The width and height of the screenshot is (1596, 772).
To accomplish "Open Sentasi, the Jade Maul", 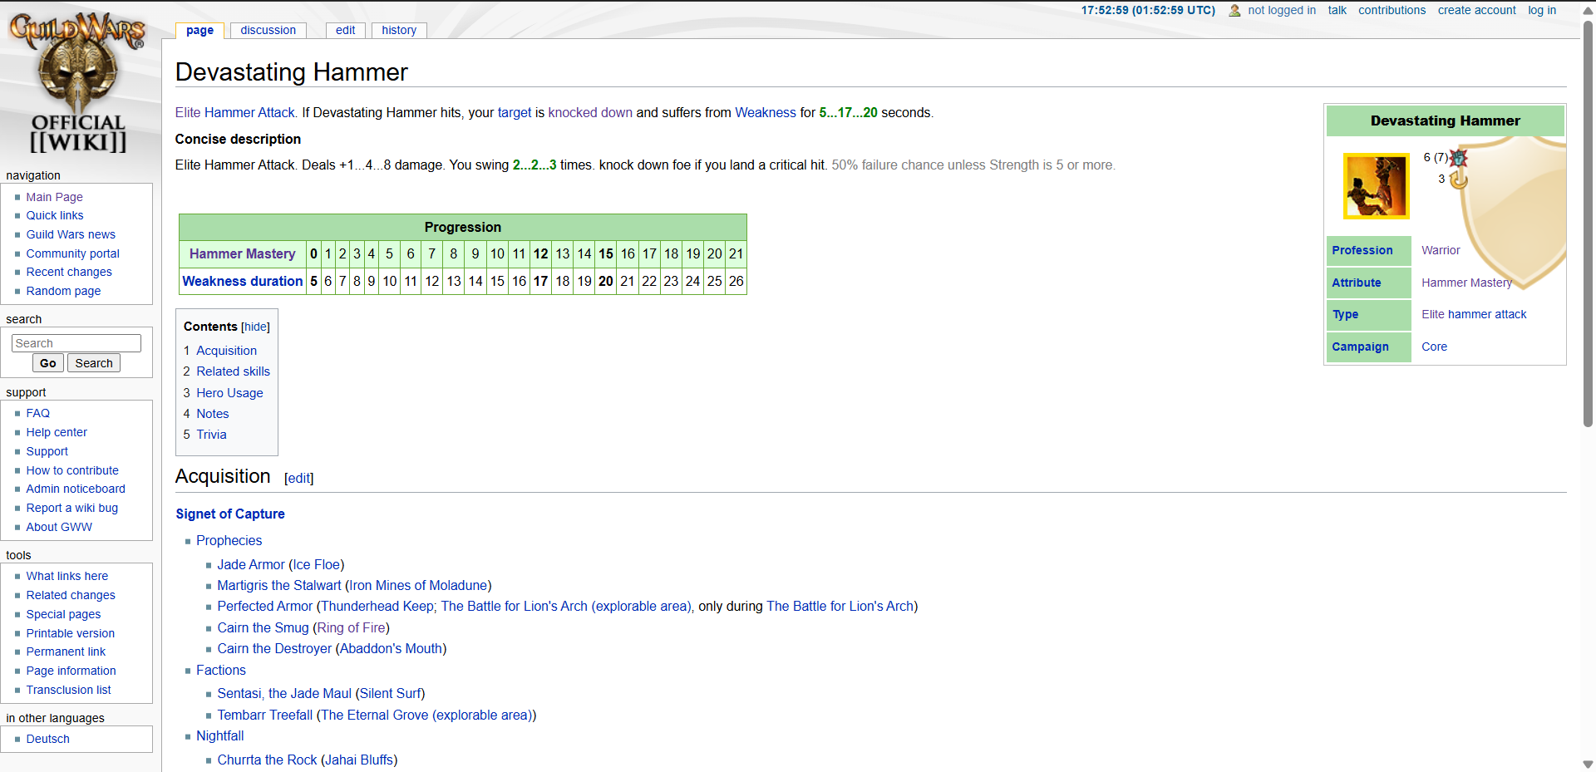I will (284, 694).
